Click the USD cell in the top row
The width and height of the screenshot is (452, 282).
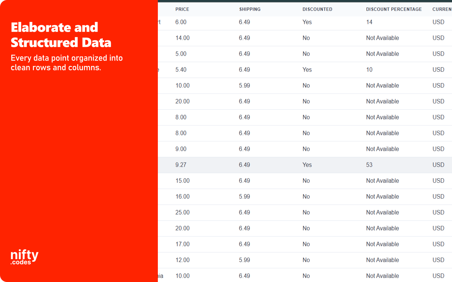point(438,22)
